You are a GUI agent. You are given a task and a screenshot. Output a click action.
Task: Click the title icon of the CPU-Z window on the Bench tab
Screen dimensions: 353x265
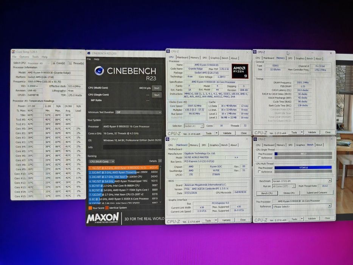pos(255,139)
